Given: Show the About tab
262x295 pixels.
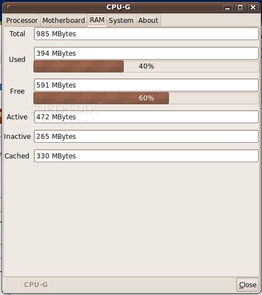Looking at the screenshot, I should (148, 20).
